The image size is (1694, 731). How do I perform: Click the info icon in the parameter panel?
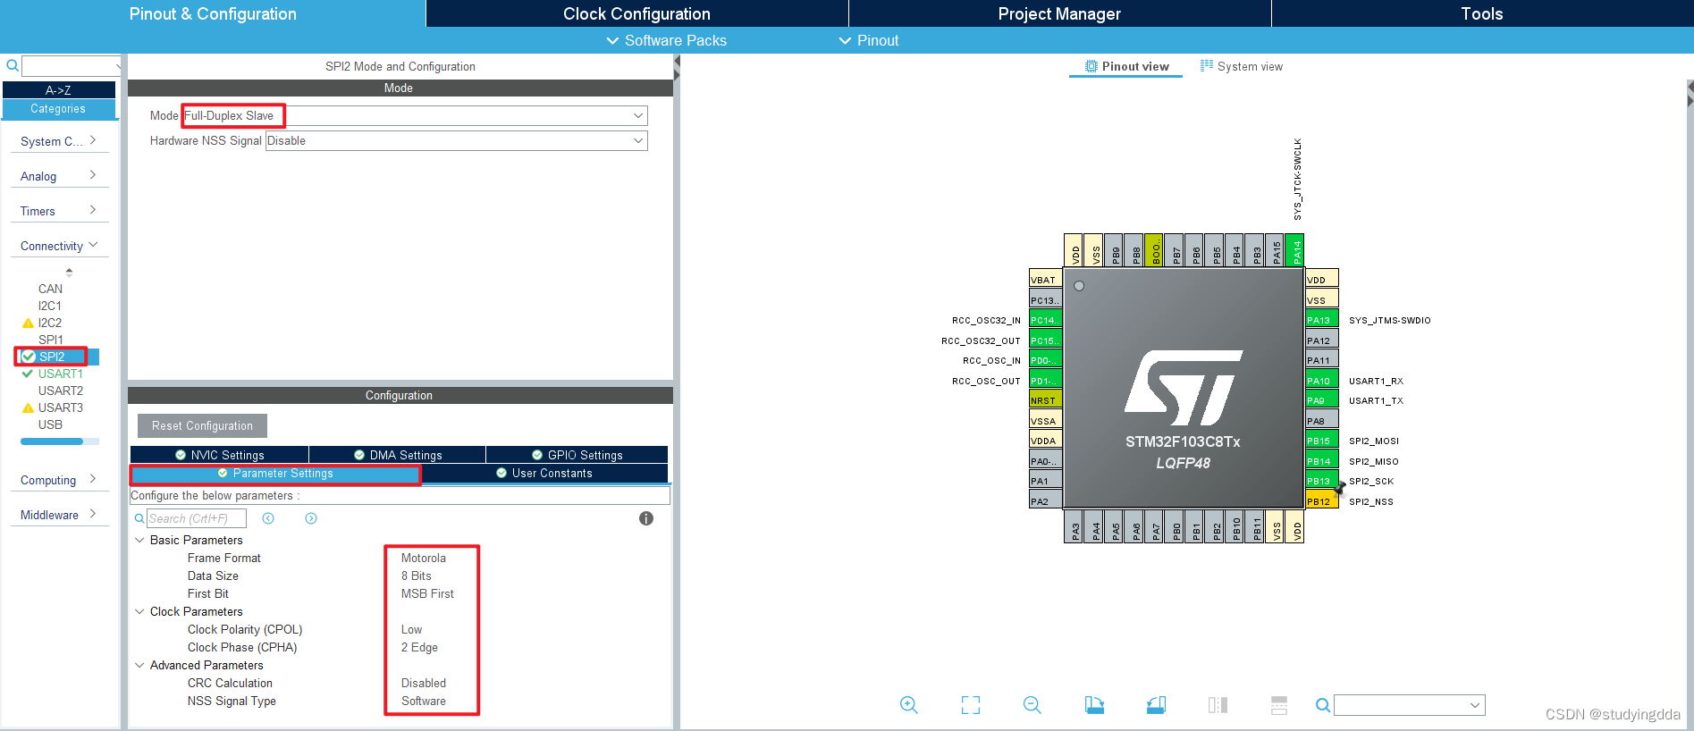point(646,518)
